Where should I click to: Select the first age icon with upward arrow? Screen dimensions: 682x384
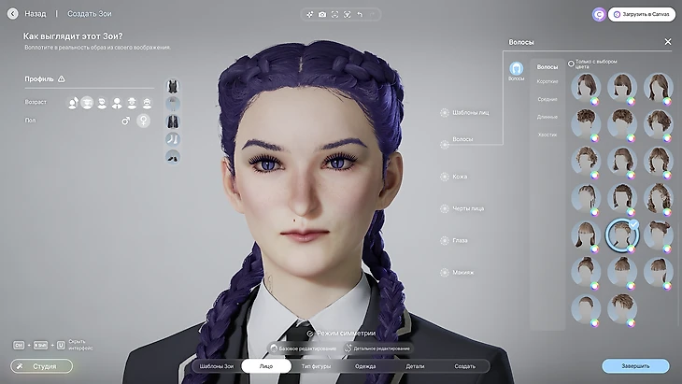point(73,103)
